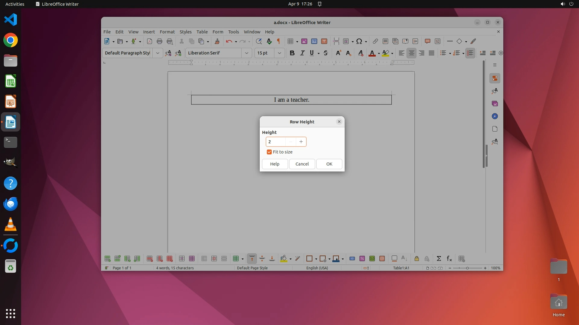The height and width of the screenshot is (325, 579).
Task: Open the Table menu
Action: pyautogui.click(x=202, y=32)
